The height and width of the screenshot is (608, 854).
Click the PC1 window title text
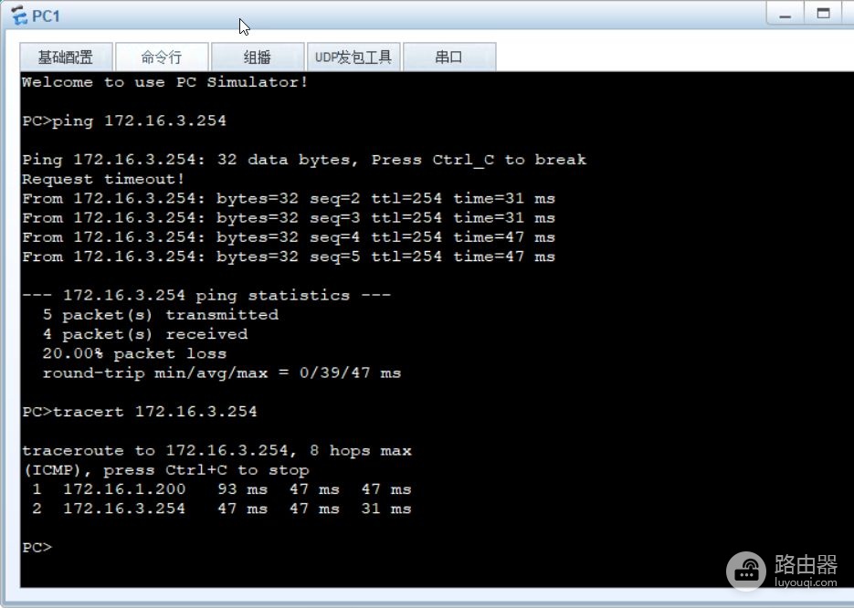(46, 16)
